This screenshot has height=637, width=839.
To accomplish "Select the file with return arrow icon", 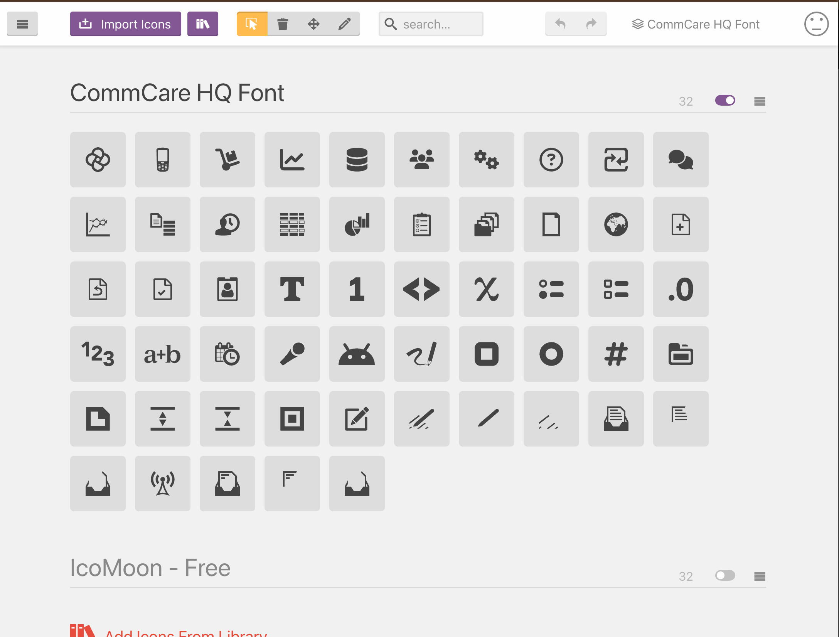I will tap(98, 289).
